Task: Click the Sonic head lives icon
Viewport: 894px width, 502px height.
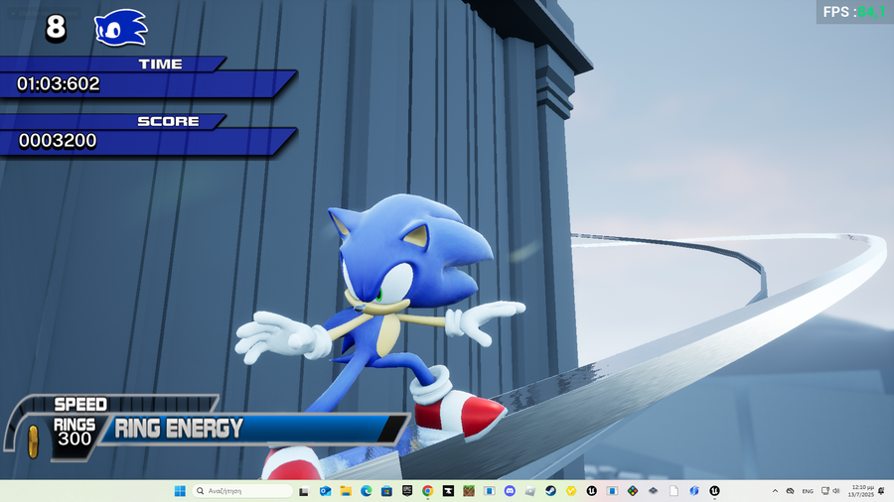Action: click(121, 28)
